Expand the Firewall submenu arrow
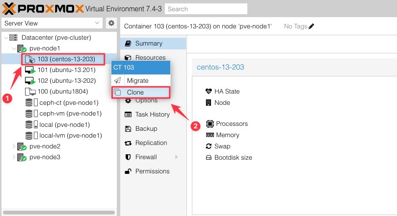The width and height of the screenshot is (397, 216). 176,157
